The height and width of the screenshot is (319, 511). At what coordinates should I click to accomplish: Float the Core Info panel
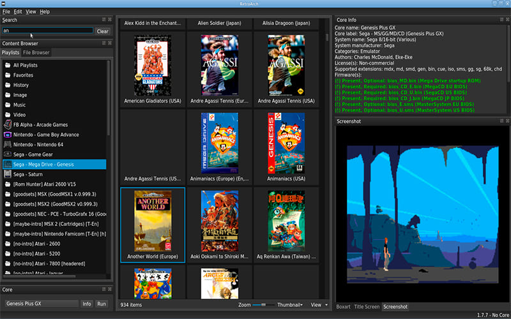point(502,20)
